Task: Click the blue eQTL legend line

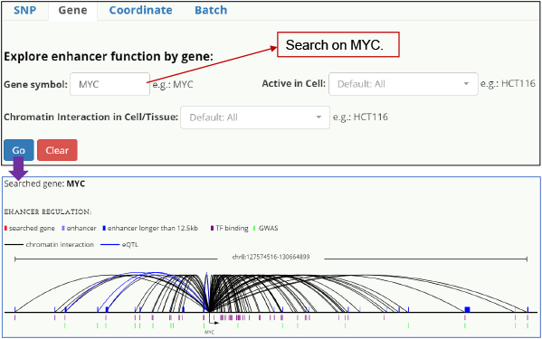Action: click(109, 245)
